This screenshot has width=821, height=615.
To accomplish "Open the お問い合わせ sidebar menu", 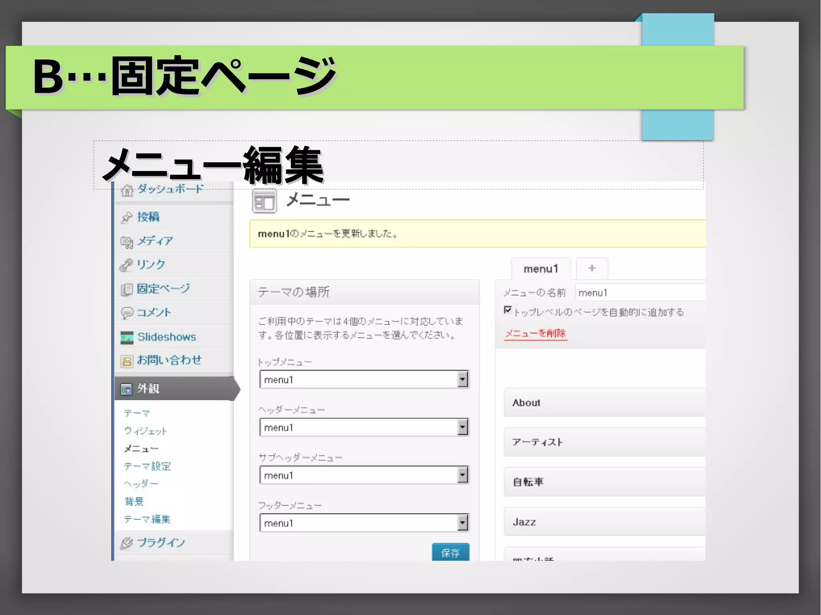I will [169, 360].
